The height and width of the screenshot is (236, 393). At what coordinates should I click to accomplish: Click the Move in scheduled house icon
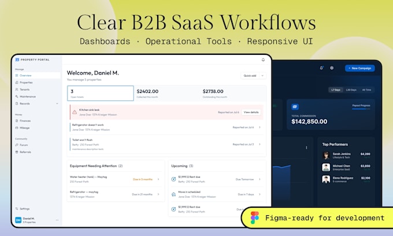[173, 194]
